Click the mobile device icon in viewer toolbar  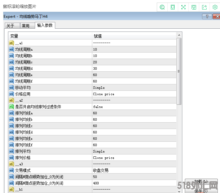(x=172, y=7)
